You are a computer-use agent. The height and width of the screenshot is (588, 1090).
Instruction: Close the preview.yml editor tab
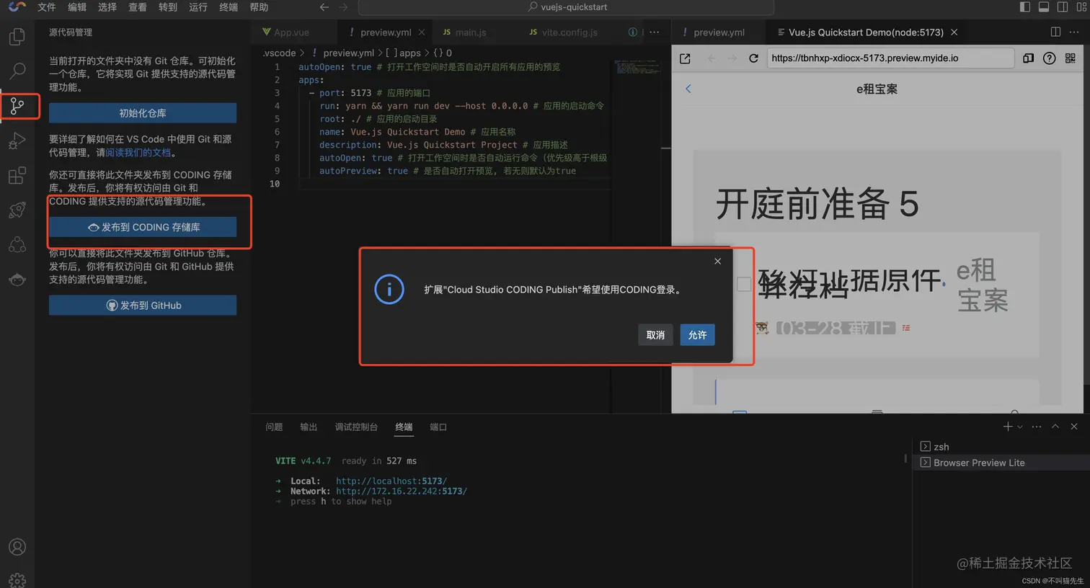point(422,32)
